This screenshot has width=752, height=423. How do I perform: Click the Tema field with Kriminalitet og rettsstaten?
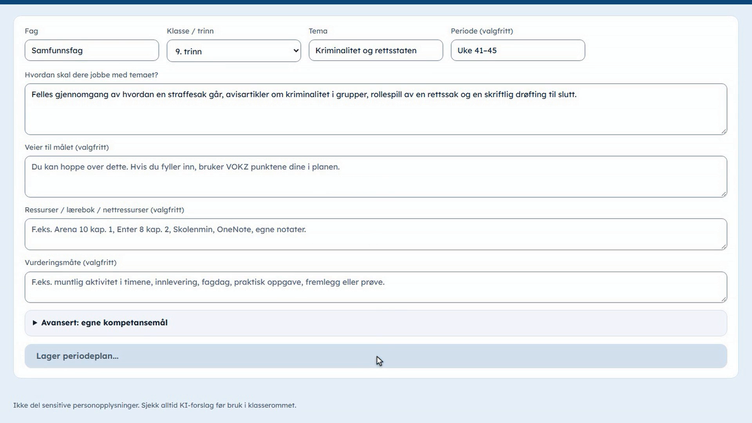pyautogui.click(x=376, y=50)
